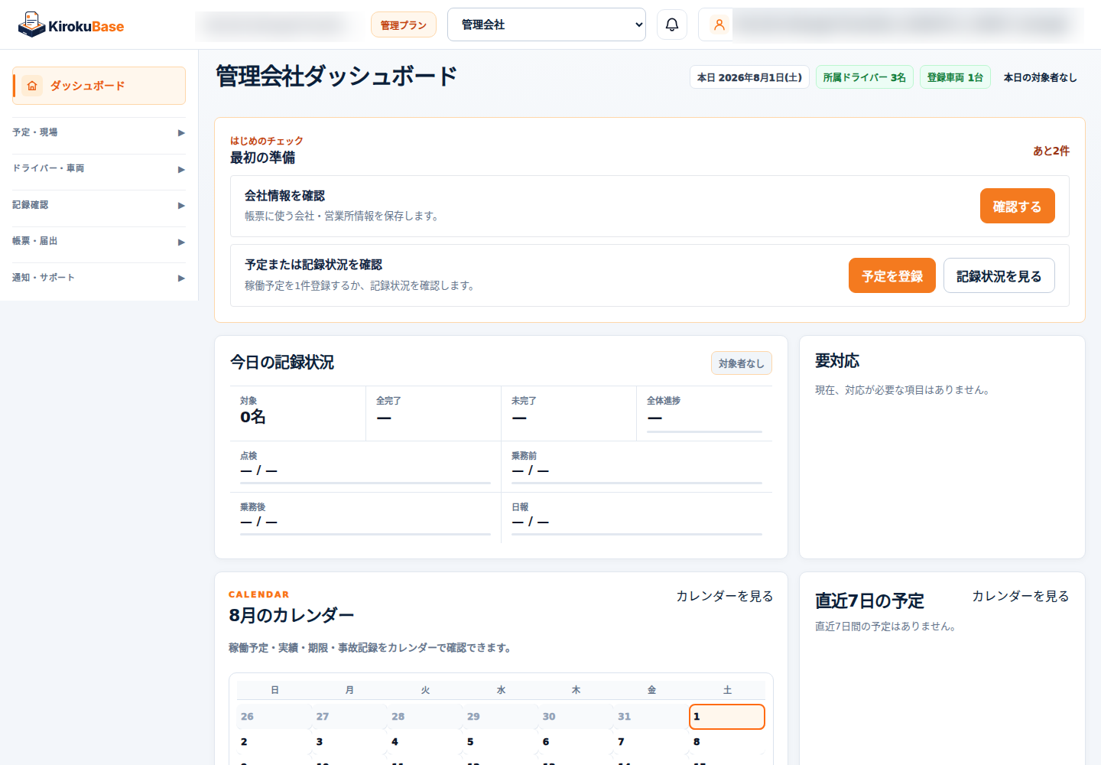
Task: Select calendar day 8
Action: (727, 742)
